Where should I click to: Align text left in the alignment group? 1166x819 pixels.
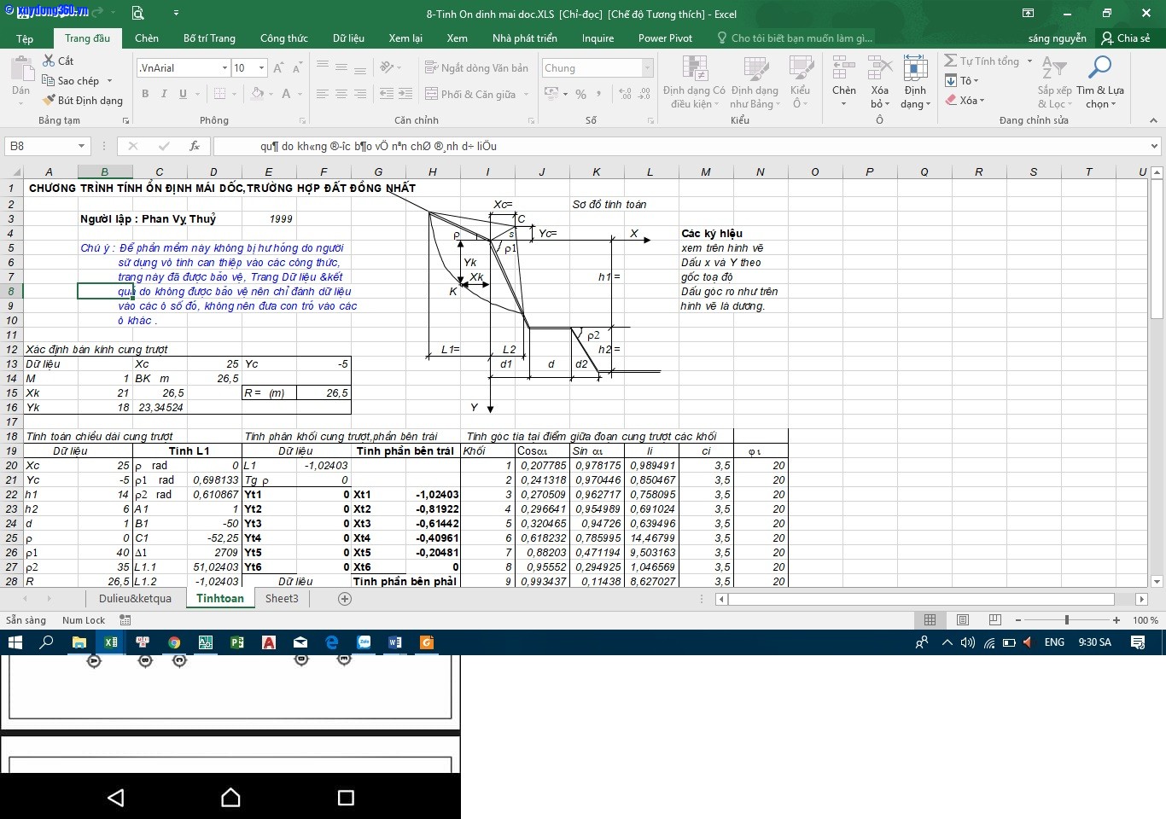point(322,94)
